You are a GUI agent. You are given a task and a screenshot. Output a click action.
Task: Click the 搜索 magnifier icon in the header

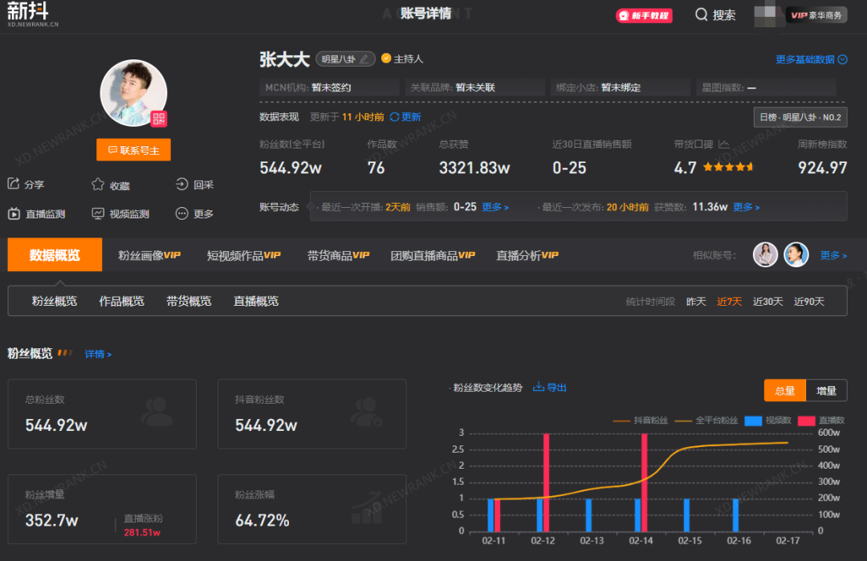[699, 14]
